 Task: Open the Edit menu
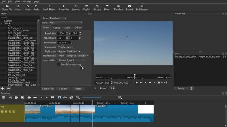(10, 1)
